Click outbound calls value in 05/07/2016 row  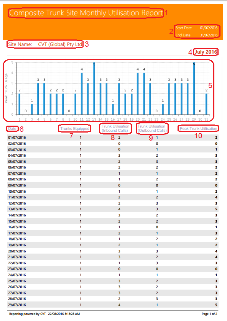157,162
